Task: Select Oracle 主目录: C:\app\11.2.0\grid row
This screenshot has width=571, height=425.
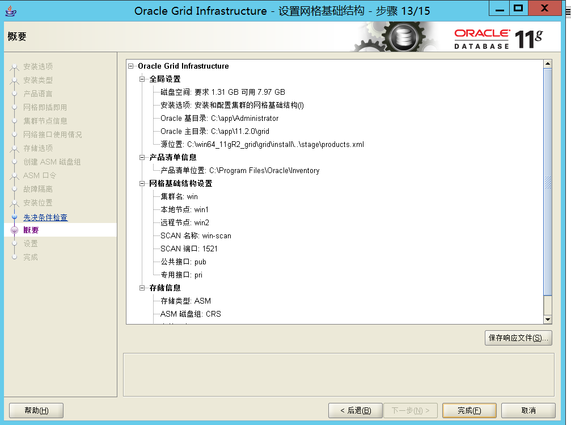Action: pos(215,131)
